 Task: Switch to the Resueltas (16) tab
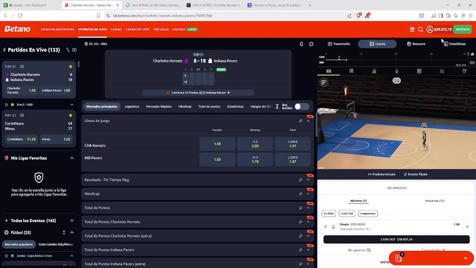pos(434,201)
